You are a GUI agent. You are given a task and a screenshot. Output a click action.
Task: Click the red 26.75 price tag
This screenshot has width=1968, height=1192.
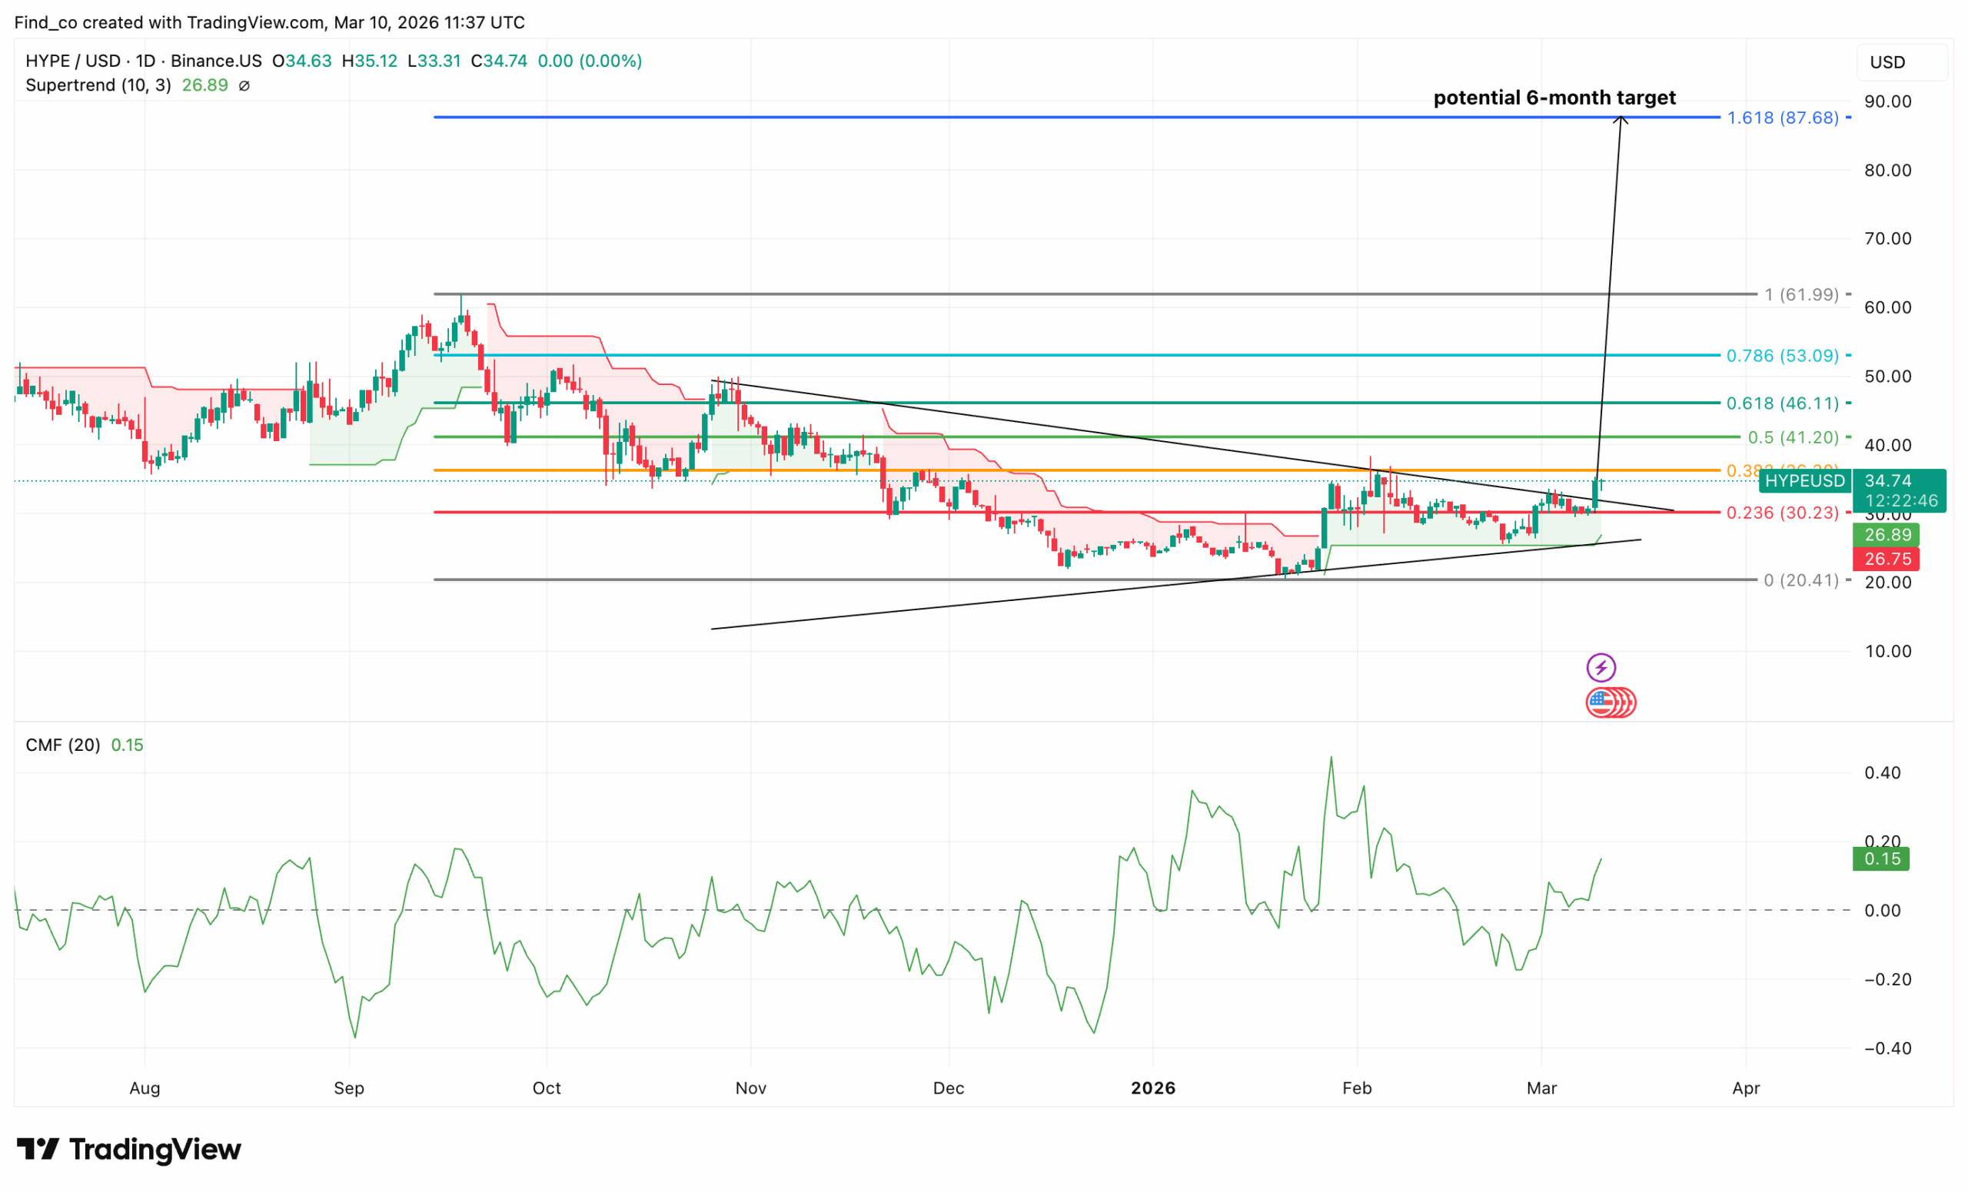(x=1886, y=559)
